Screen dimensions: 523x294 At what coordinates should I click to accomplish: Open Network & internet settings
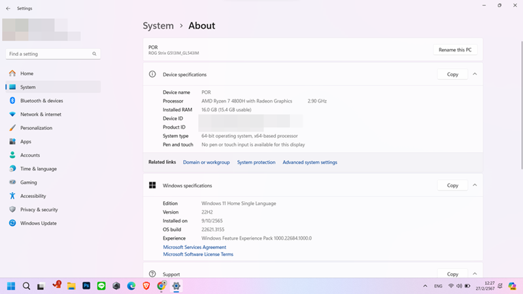click(41, 114)
